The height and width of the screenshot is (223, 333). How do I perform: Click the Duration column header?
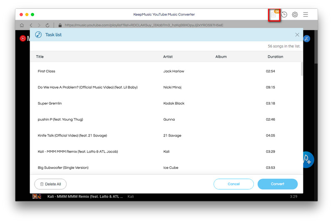275,57
